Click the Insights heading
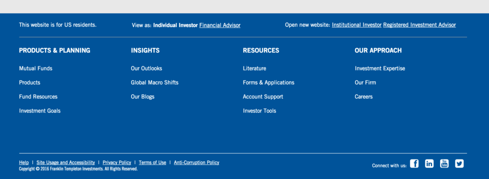The image size is (489, 179). point(145,50)
